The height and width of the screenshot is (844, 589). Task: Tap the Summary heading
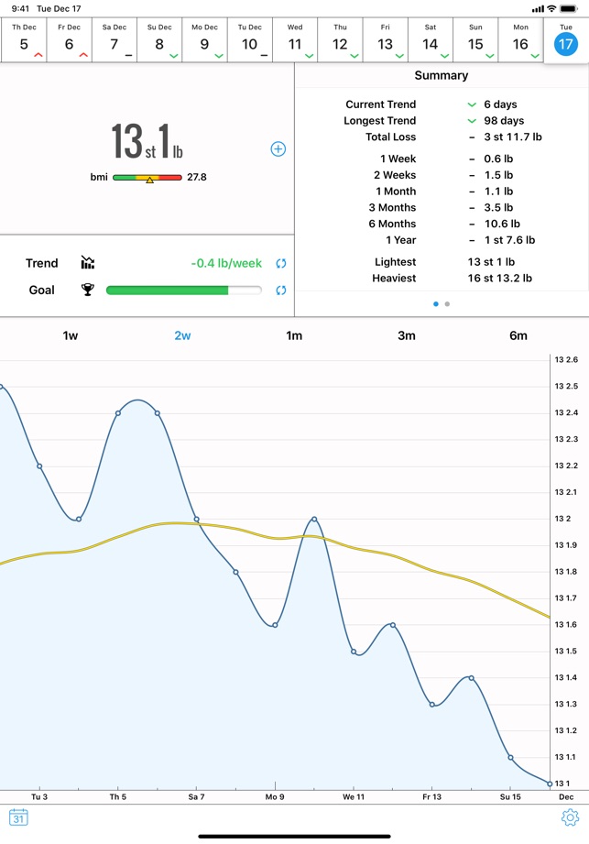[x=442, y=75]
